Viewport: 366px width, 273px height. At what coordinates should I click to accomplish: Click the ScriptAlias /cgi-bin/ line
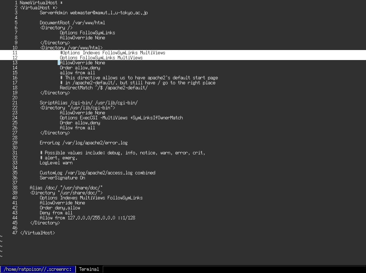pos(88,103)
